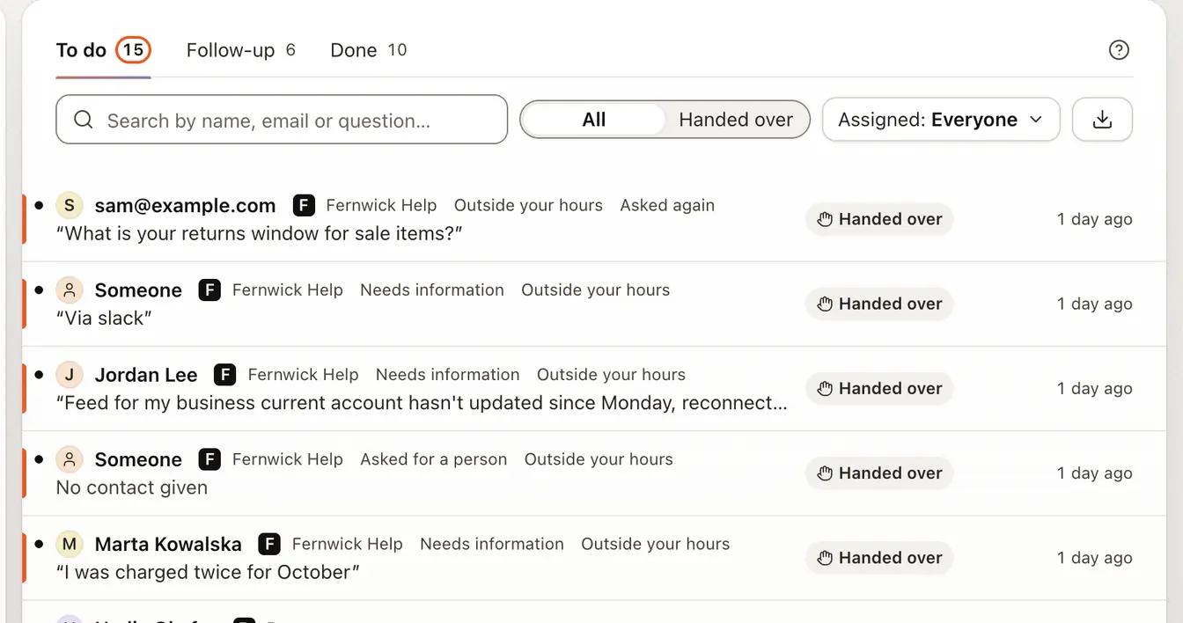Viewport: 1183px width, 623px height.
Task: Open the sam@example.com conversation name
Action: [x=185, y=206]
